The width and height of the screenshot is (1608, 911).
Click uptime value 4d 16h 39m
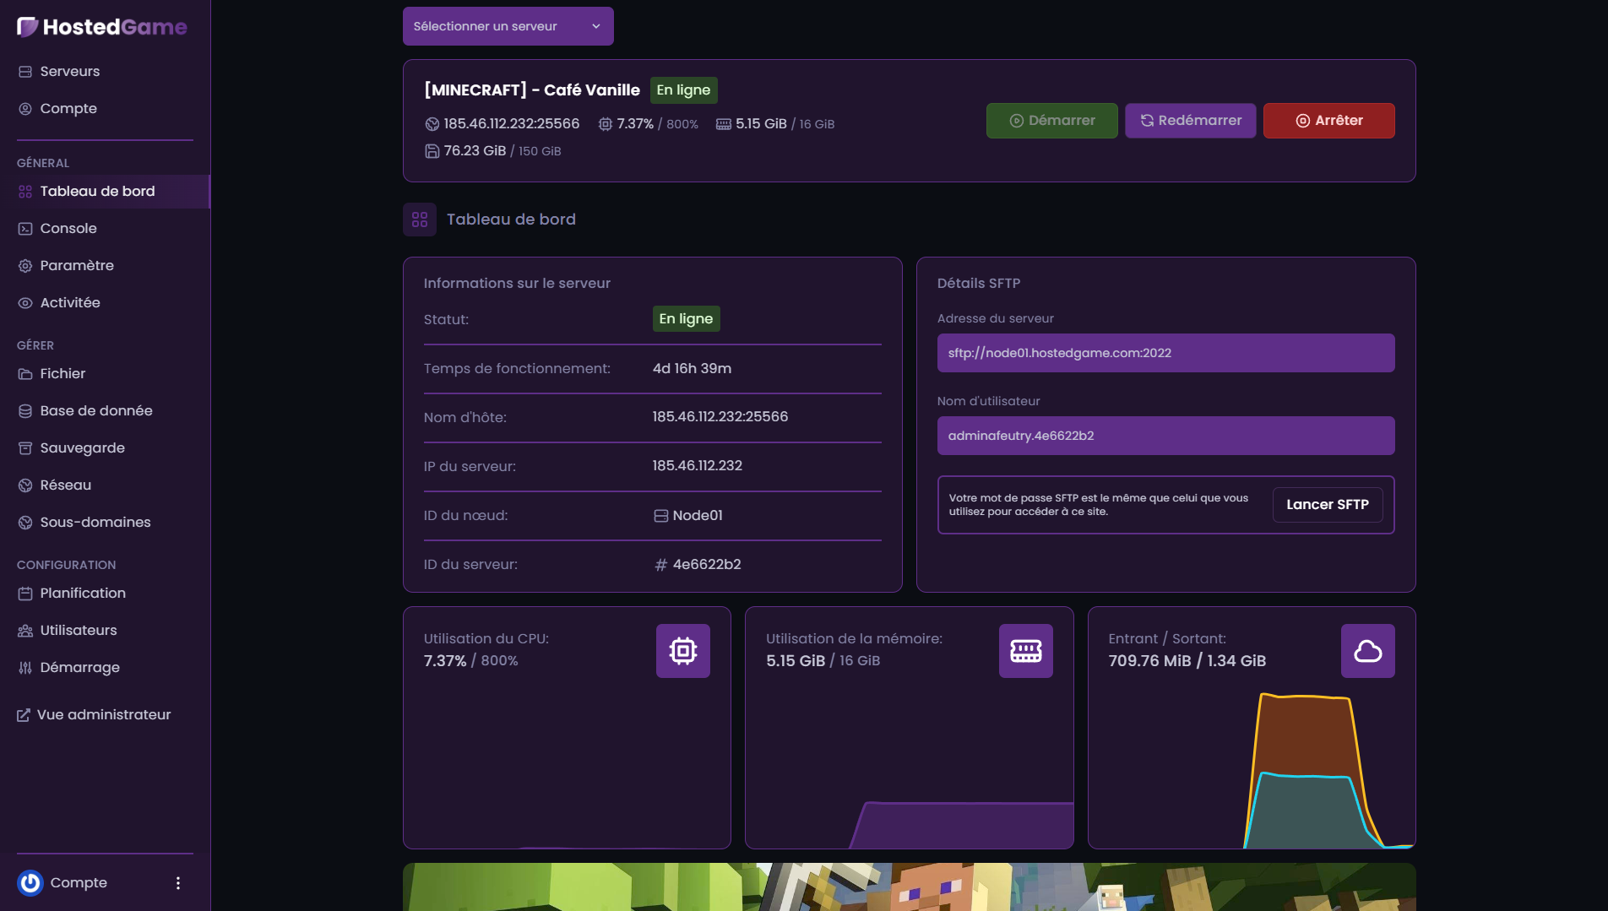pyautogui.click(x=692, y=369)
